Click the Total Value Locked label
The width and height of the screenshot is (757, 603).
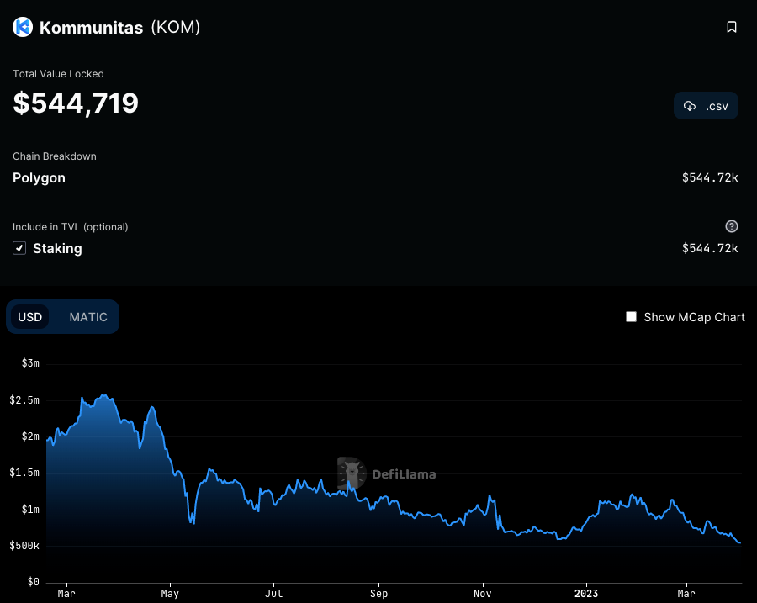point(58,74)
